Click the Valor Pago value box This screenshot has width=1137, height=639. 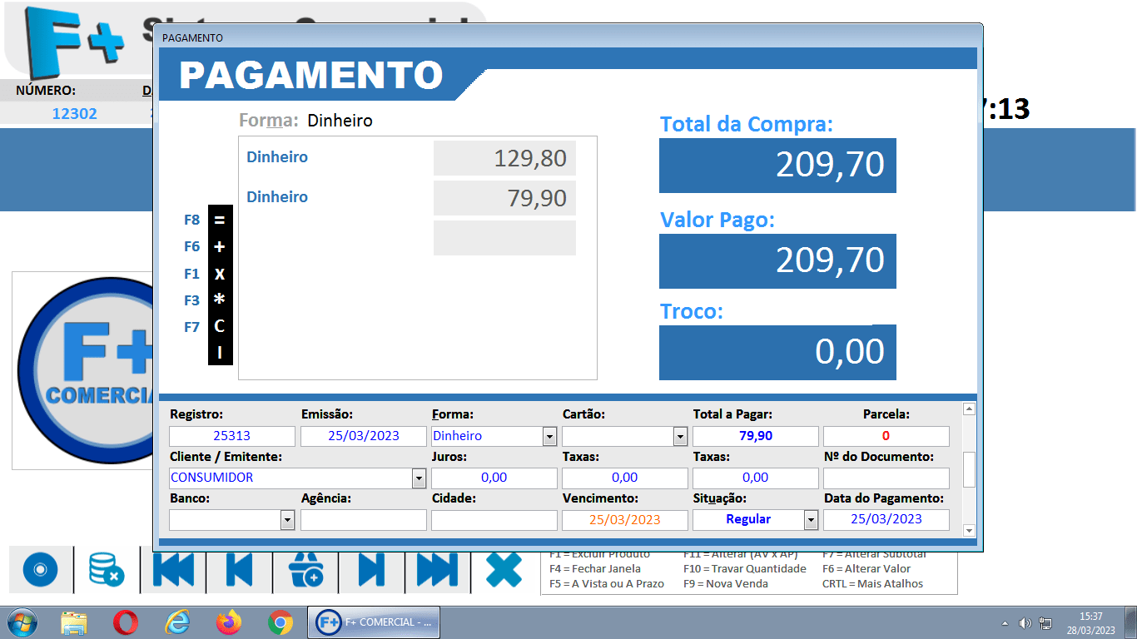[777, 261]
